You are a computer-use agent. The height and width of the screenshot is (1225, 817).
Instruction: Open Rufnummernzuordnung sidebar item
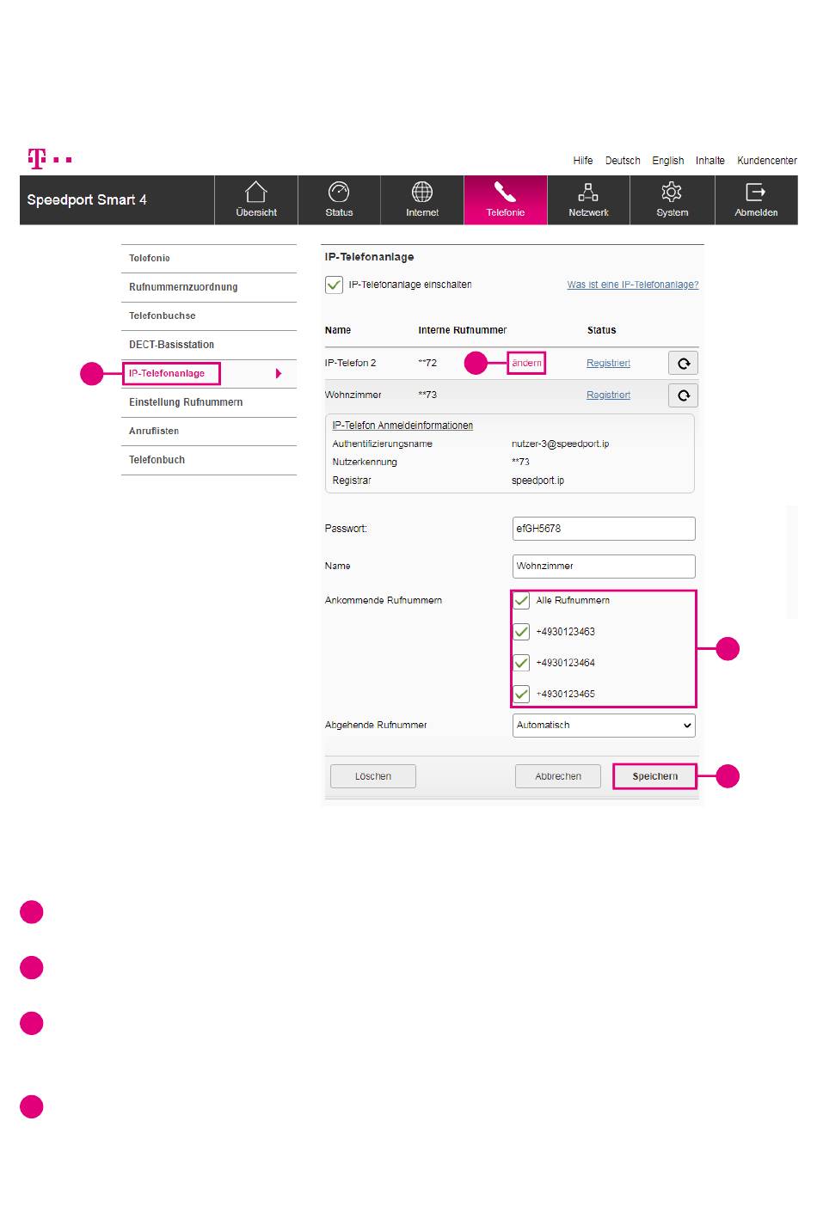[209, 287]
